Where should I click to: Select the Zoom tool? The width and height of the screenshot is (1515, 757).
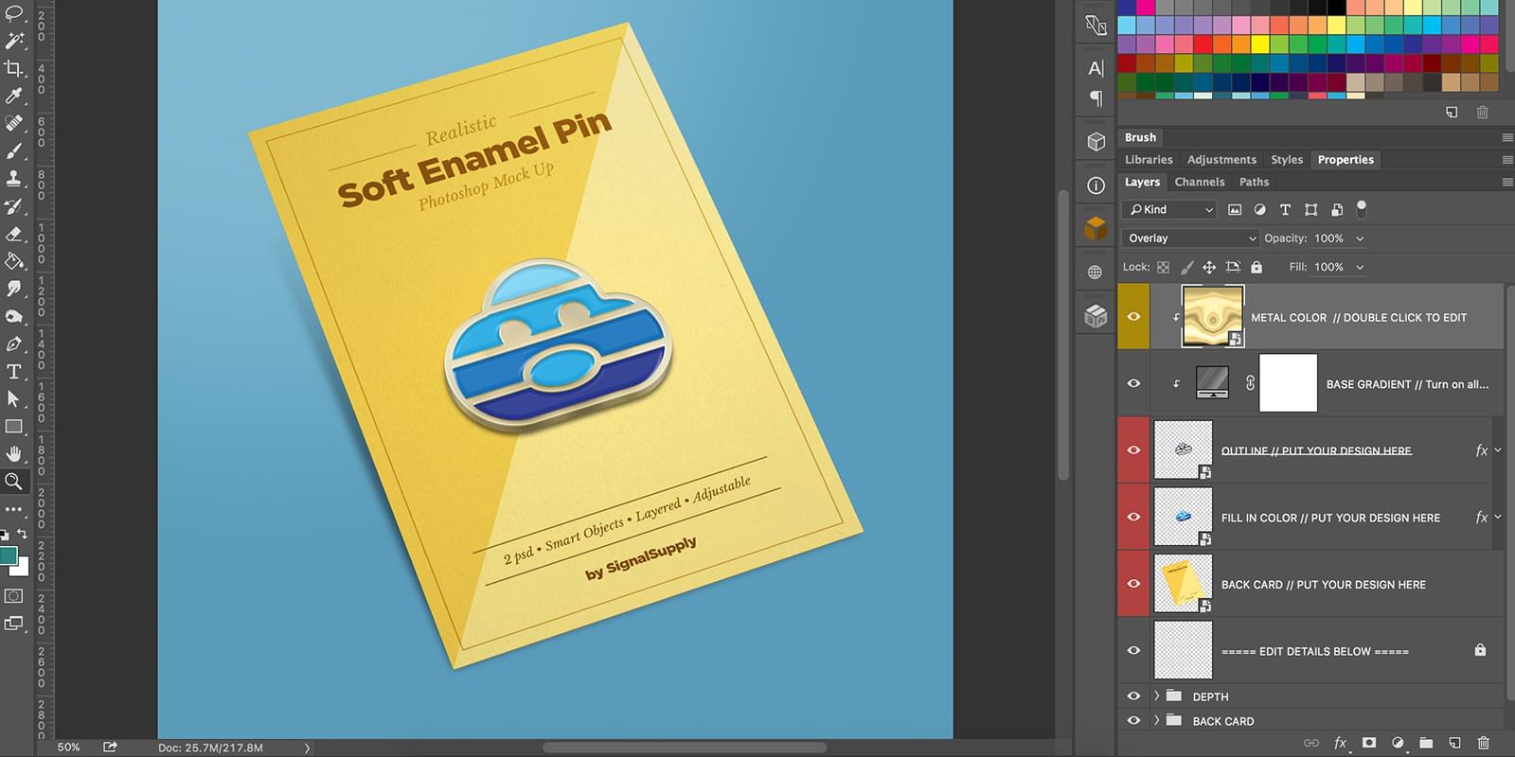coord(14,481)
